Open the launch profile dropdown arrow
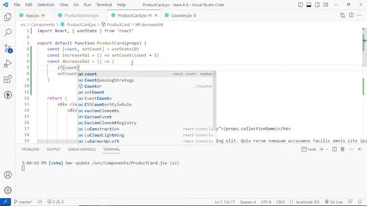The height and width of the screenshot is (206, 367). pos(327,149)
